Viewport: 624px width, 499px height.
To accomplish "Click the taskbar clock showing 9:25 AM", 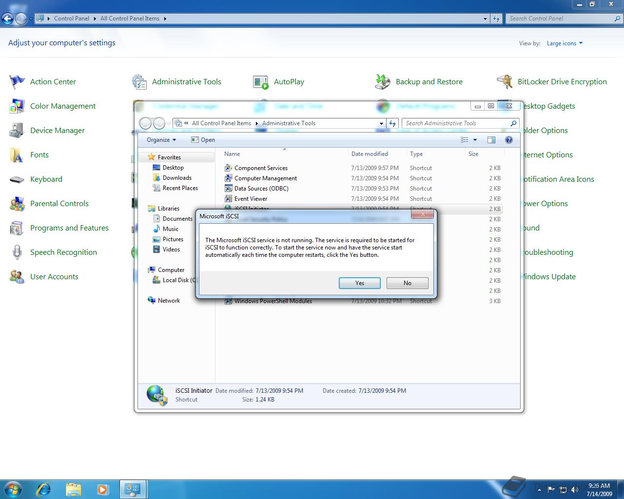I will click(599, 490).
